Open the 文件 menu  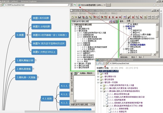tap(74, 13)
